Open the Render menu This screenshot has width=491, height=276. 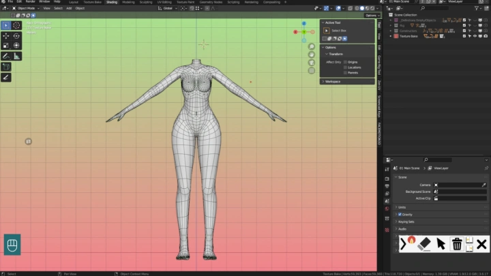coord(31,2)
